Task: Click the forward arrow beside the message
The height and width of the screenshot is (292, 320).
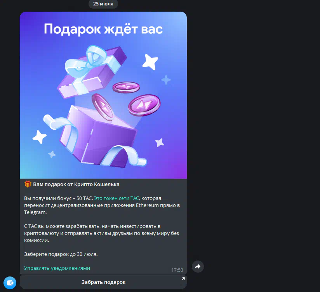Action: point(198,266)
